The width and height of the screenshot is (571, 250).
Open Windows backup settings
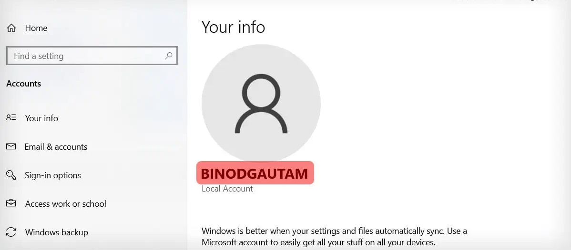(56, 232)
